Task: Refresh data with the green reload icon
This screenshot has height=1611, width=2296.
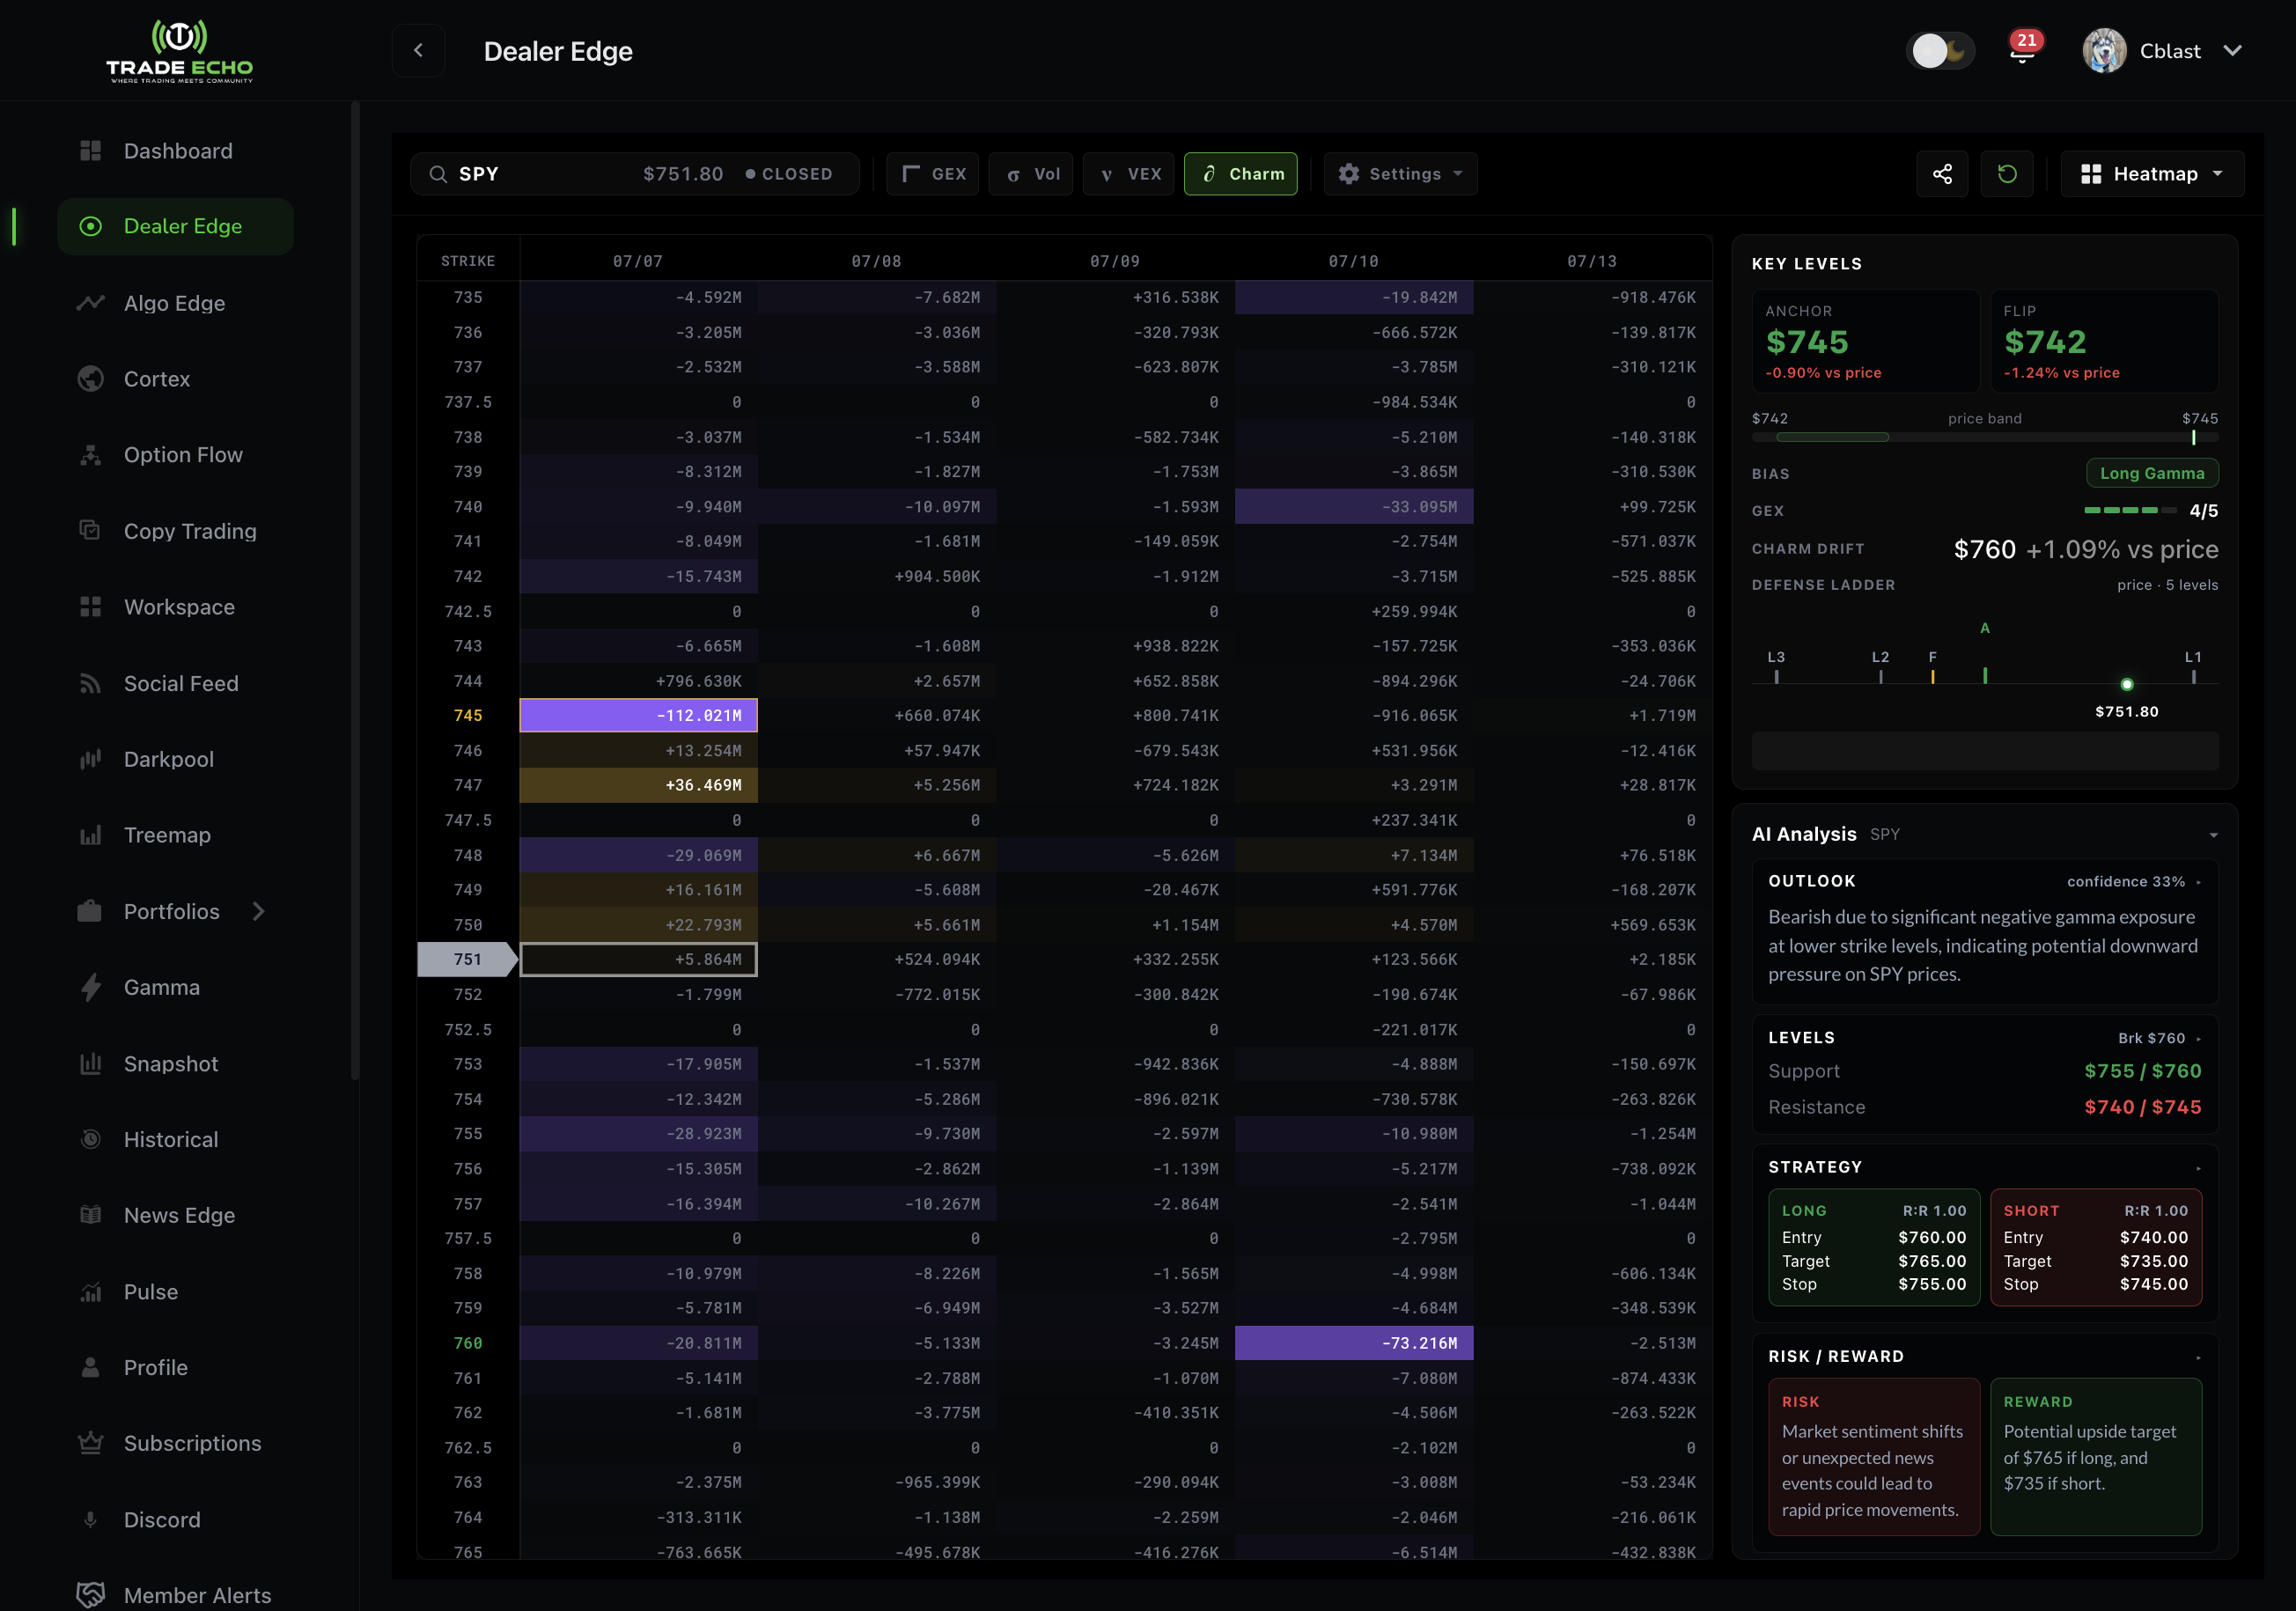Action: (x=2007, y=174)
